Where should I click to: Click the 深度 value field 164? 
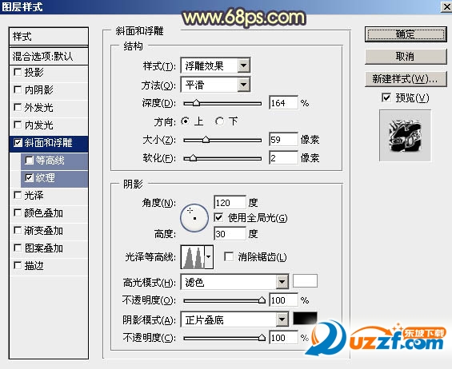(283, 103)
